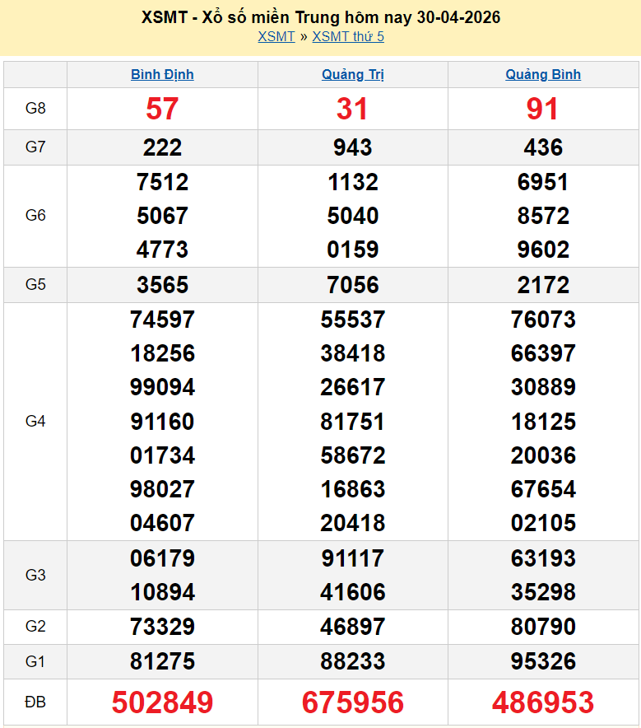Click the red G8 number 31
641x728 pixels.
[353, 109]
